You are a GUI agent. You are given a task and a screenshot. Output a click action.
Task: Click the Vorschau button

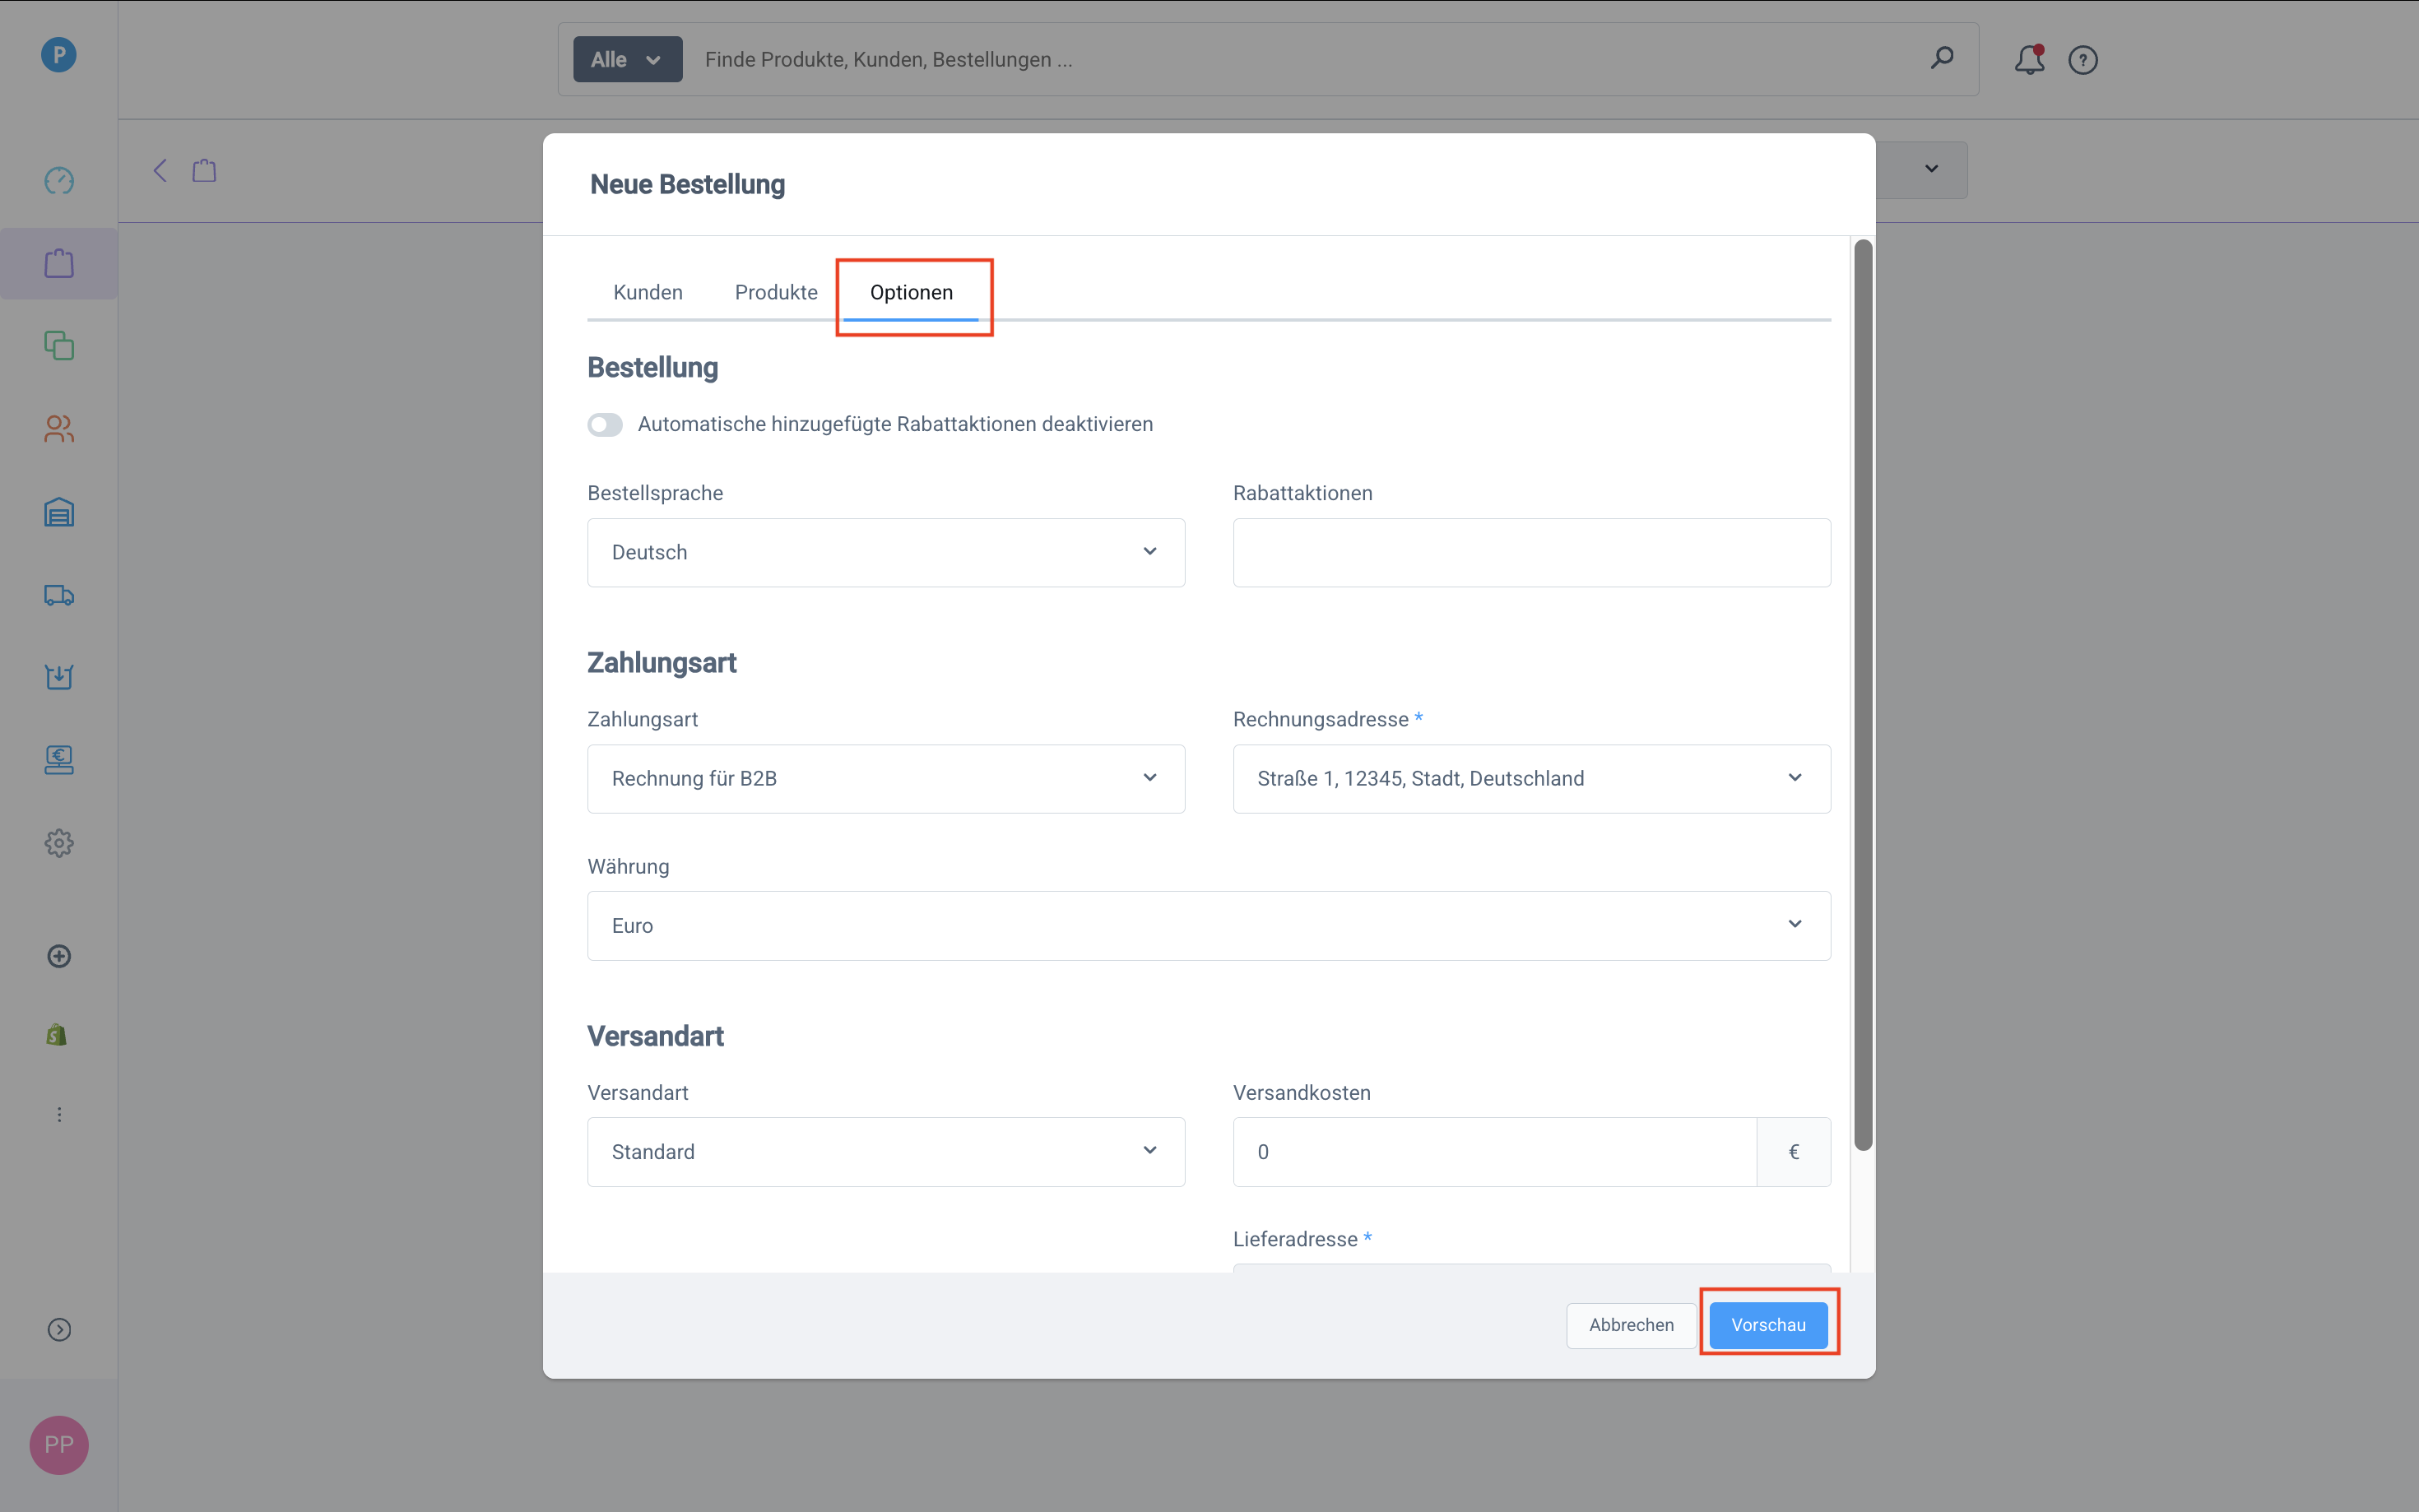(x=1768, y=1324)
